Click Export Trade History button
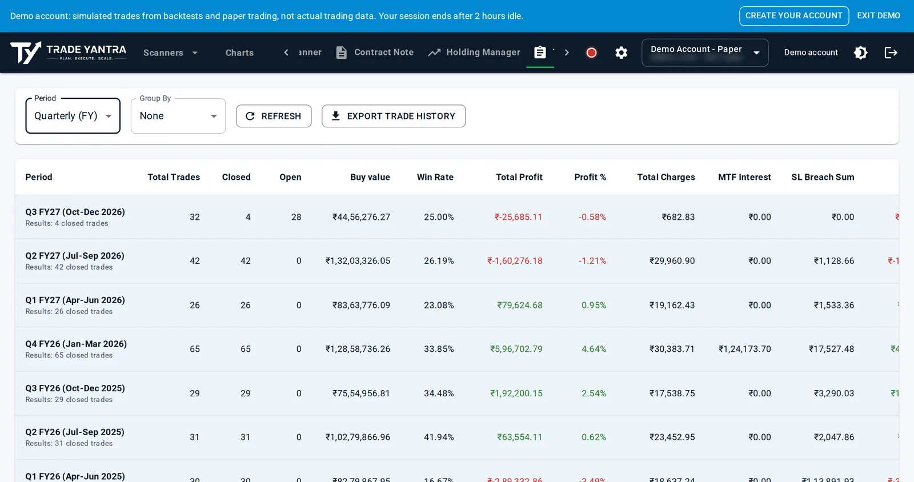Screen dimensions: 914x482 pyautogui.click(x=394, y=116)
